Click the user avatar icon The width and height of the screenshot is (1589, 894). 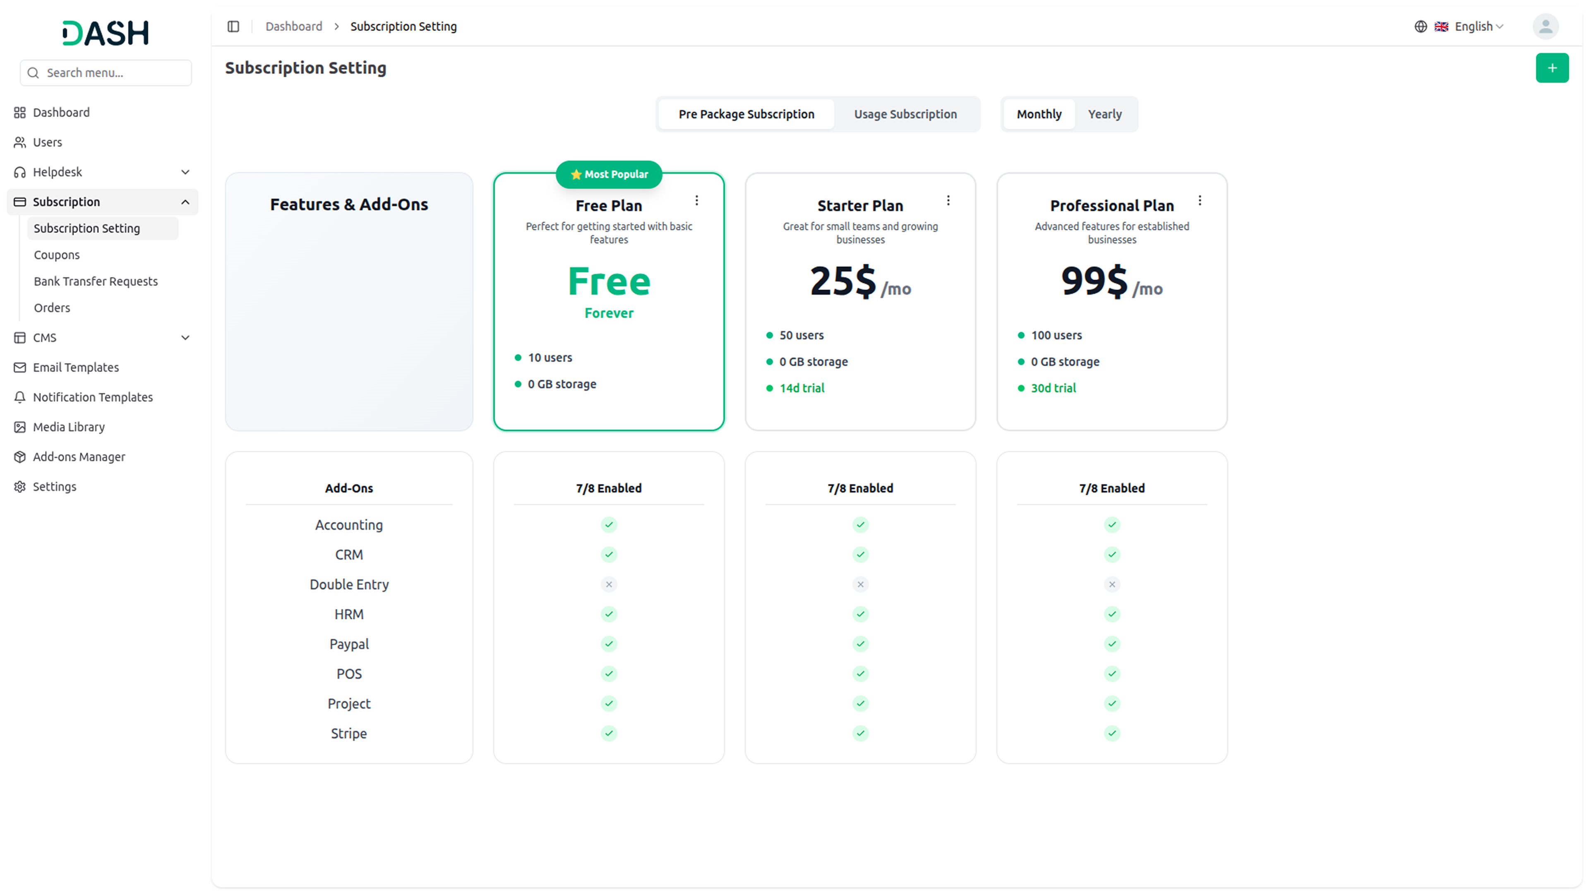tap(1545, 26)
